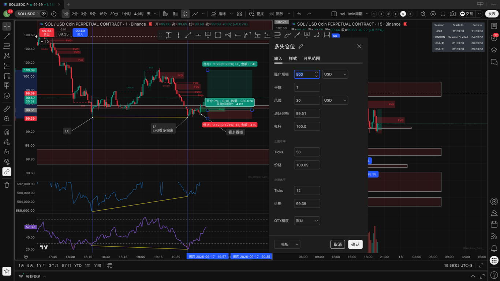The width and height of the screenshot is (500, 281).
Task: Select candlestick chart style icon
Action: (185, 14)
